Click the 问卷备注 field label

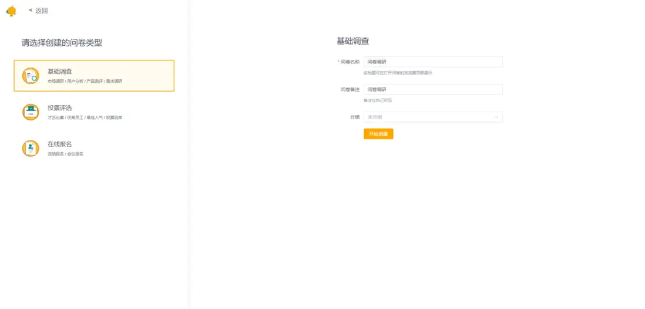350,89
